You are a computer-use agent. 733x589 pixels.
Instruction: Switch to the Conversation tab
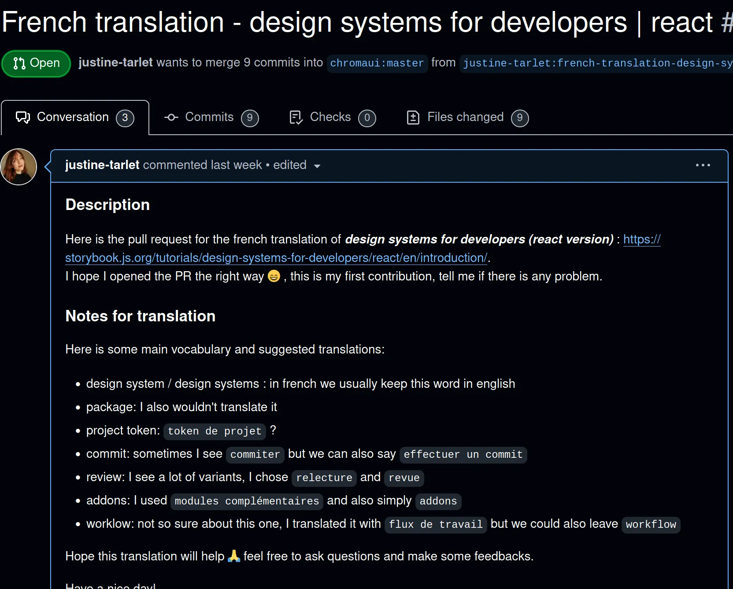coord(75,118)
